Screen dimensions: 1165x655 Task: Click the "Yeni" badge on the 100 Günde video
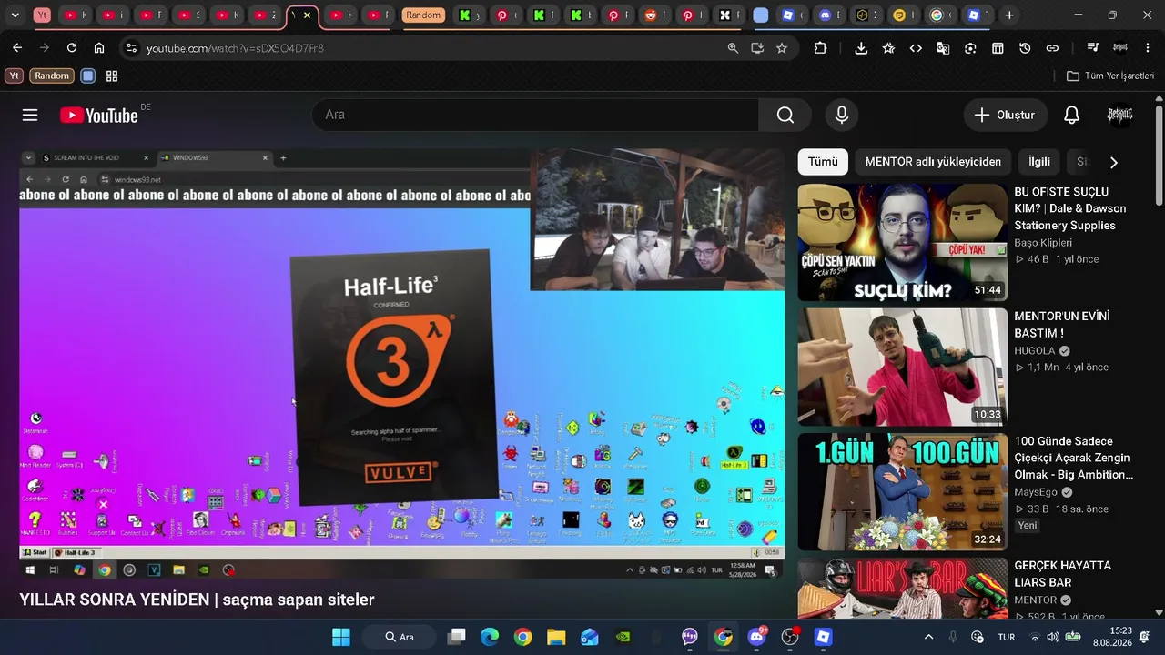click(1028, 526)
